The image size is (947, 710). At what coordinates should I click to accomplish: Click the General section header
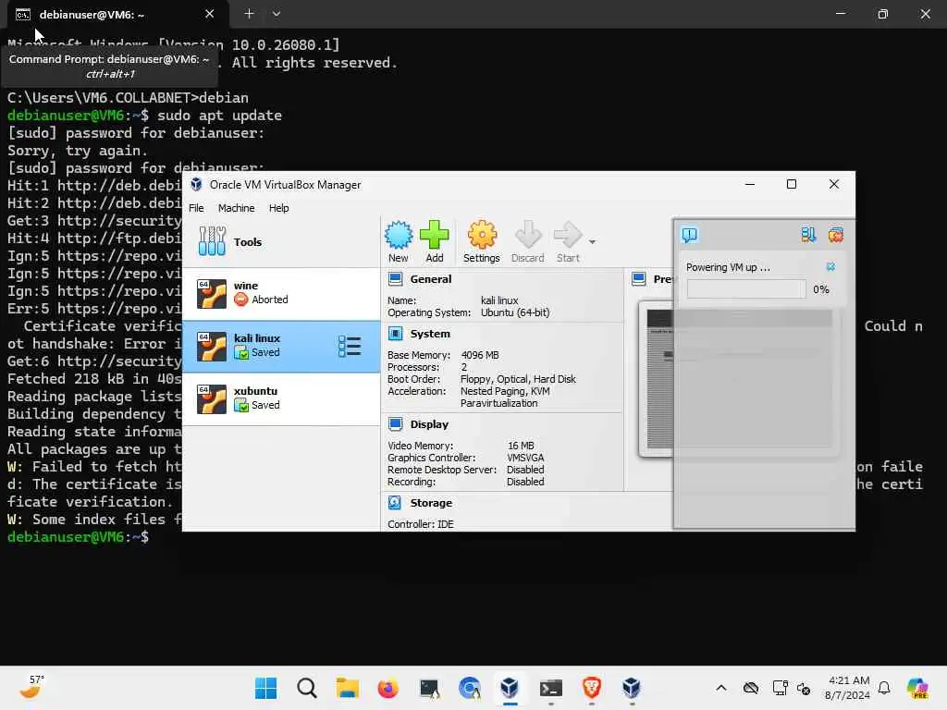pos(431,279)
